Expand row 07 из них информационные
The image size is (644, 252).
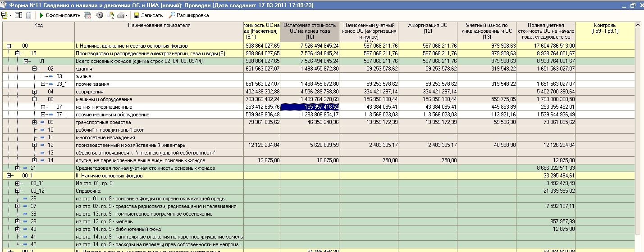pos(43,107)
